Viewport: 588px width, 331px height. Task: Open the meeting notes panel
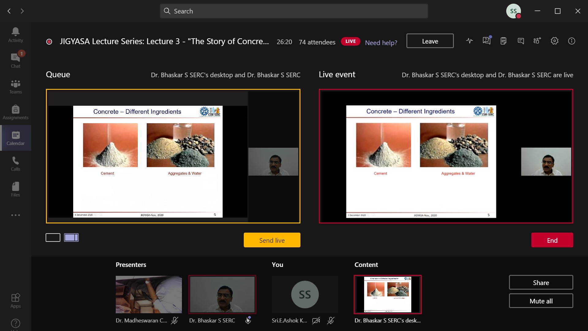(x=503, y=41)
